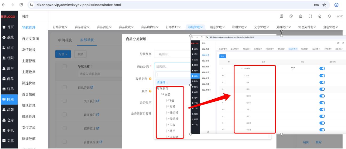Image resolution: width=346 pixels, height=149 pixels.
Task: Reload the page with the browser refresh icon
Action: pyautogui.click(x=21, y=5)
